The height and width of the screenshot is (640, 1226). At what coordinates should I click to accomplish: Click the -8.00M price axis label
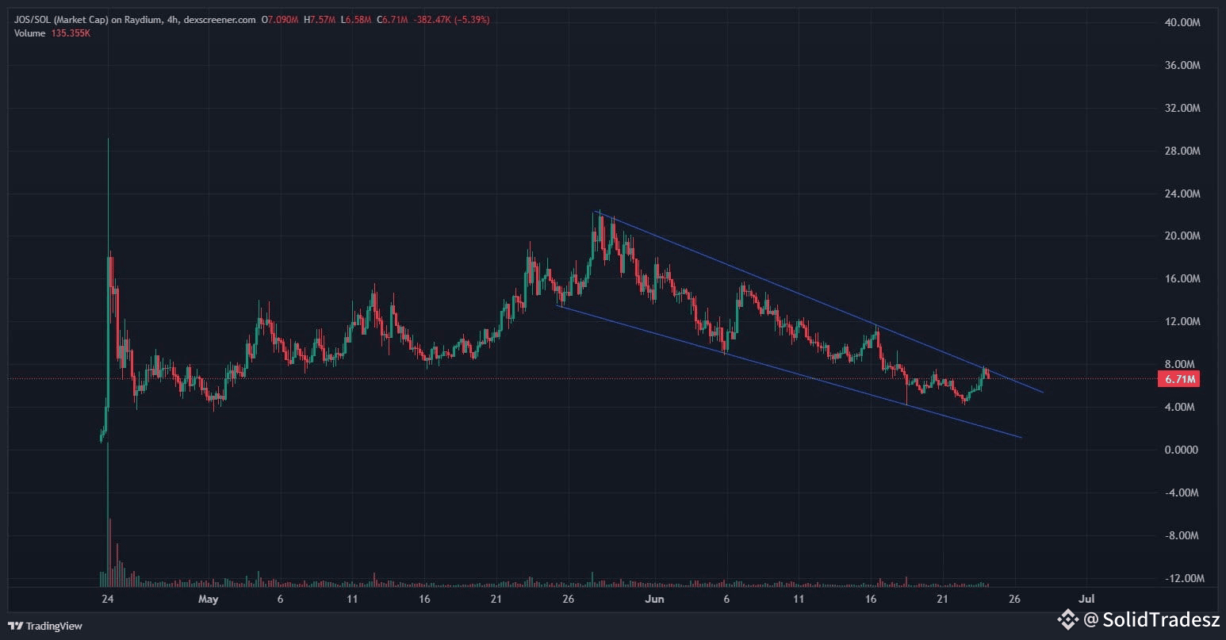(1182, 535)
